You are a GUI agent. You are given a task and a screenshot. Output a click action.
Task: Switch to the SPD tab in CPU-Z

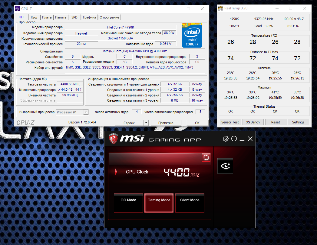pos(74,17)
